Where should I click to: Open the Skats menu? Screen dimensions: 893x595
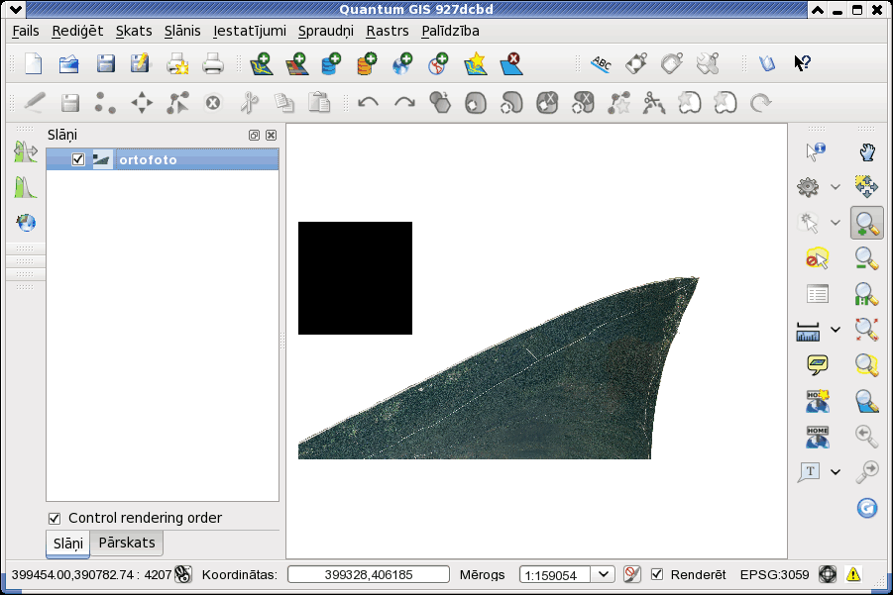[x=134, y=31]
